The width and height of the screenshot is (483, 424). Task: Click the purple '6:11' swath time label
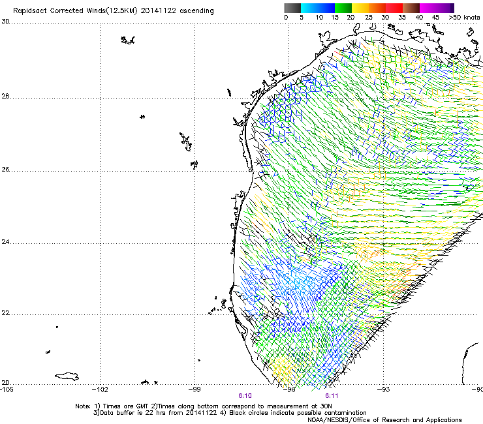(x=332, y=396)
